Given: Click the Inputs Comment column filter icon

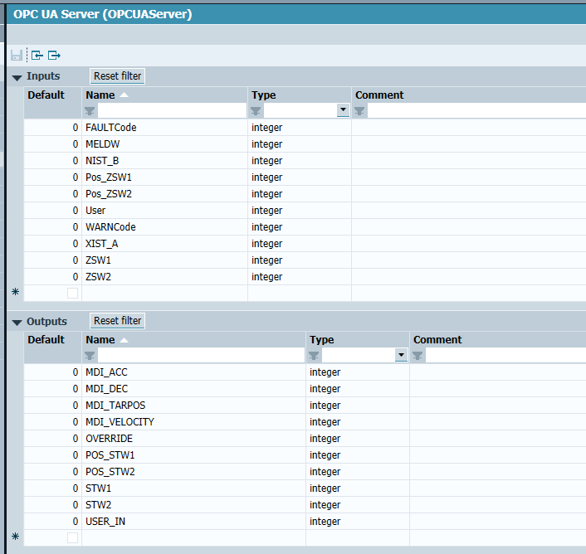Looking at the screenshot, I should pos(359,111).
